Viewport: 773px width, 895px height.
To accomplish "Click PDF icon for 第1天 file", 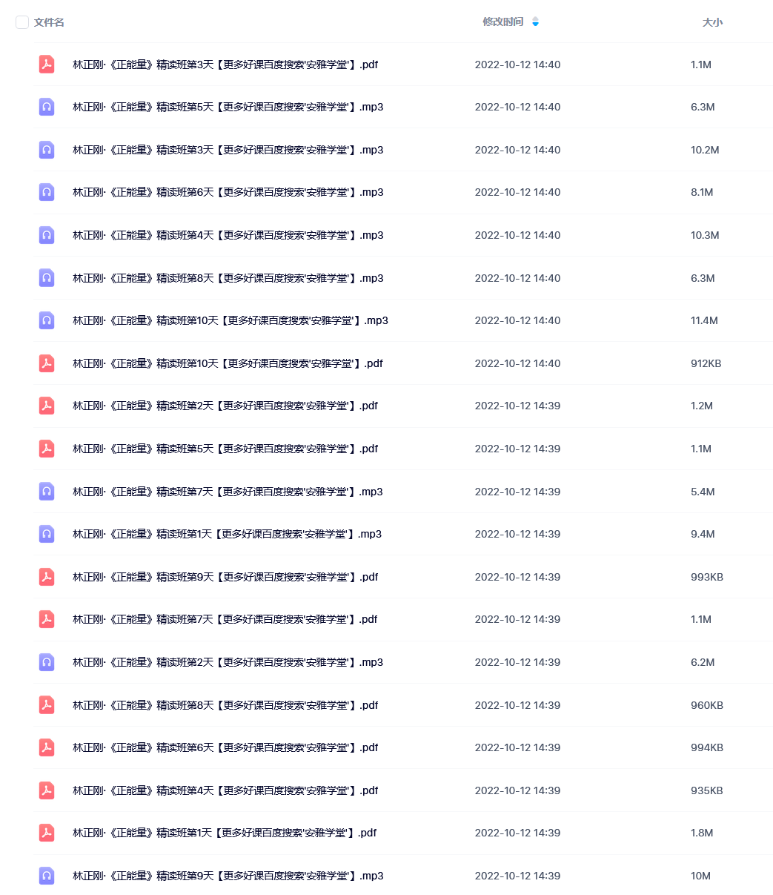I will point(47,833).
